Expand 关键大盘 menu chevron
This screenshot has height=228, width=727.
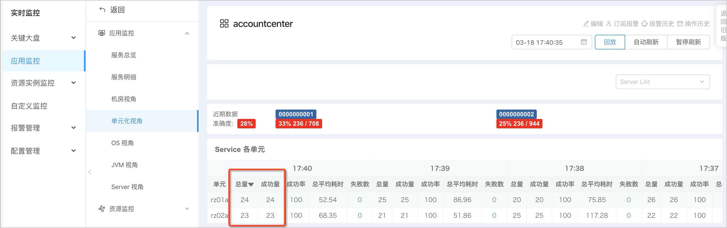coord(73,38)
